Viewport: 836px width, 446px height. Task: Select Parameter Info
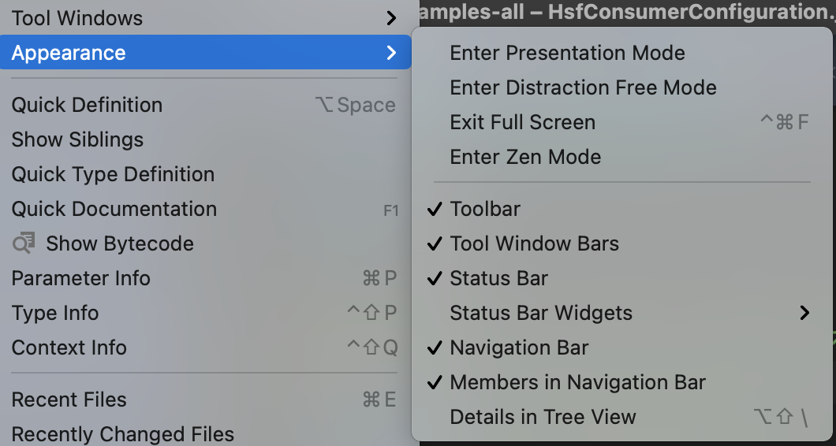[205, 278]
